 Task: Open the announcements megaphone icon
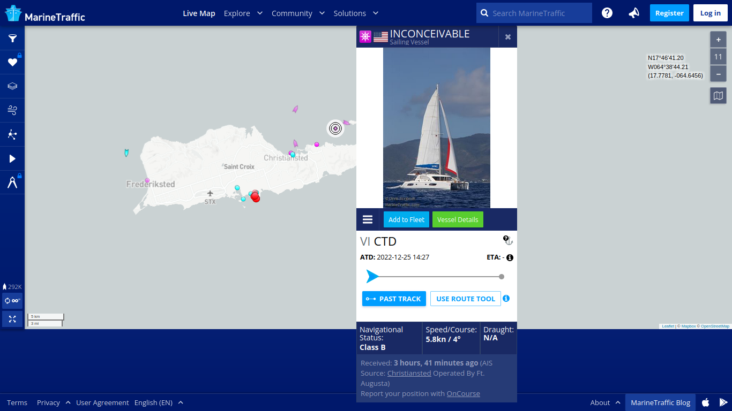(x=634, y=13)
